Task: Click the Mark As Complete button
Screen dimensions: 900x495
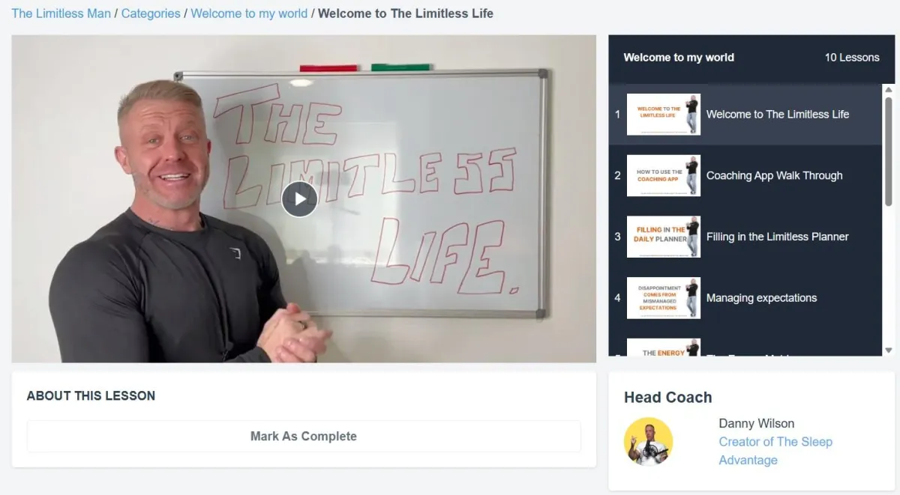Action: (304, 437)
